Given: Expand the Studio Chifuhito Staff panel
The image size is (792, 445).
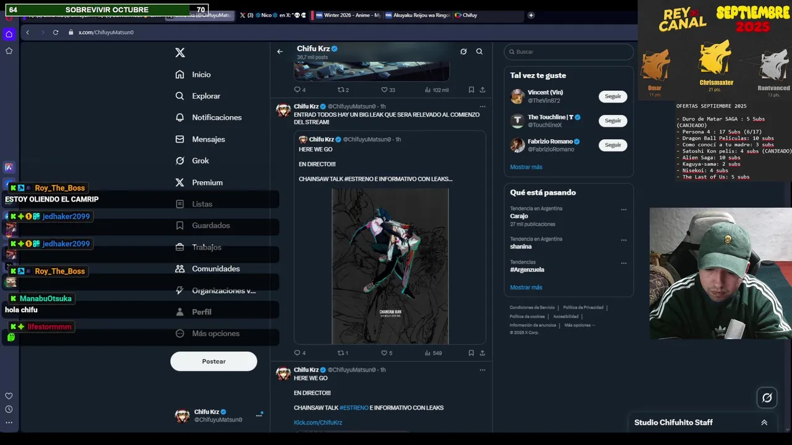Looking at the screenshot, I should tap(764, 423).
